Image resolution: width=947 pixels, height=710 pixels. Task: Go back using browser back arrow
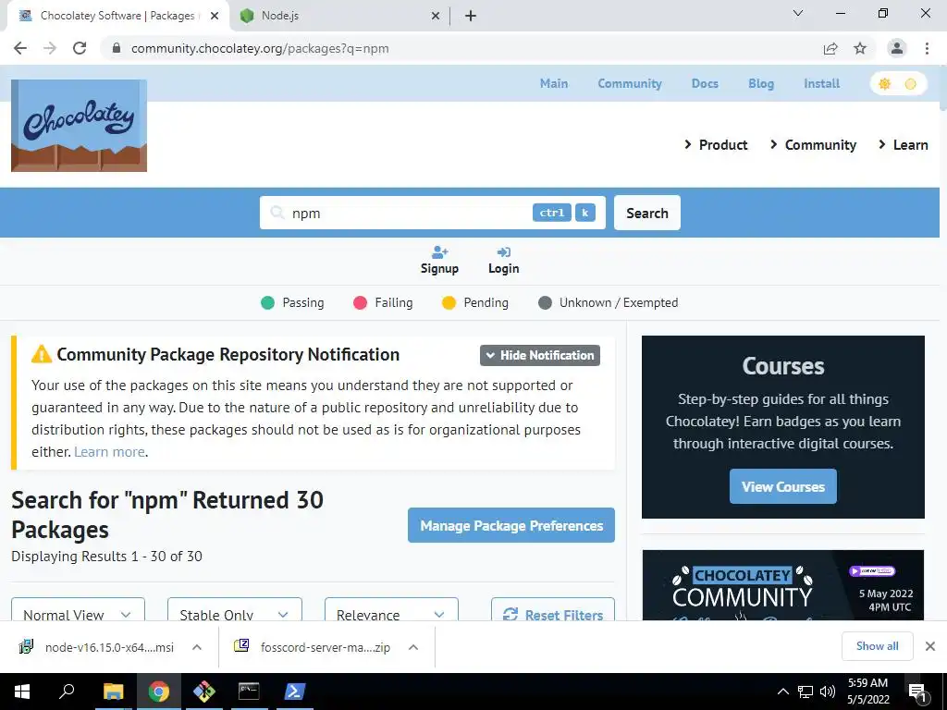[20, 48]
